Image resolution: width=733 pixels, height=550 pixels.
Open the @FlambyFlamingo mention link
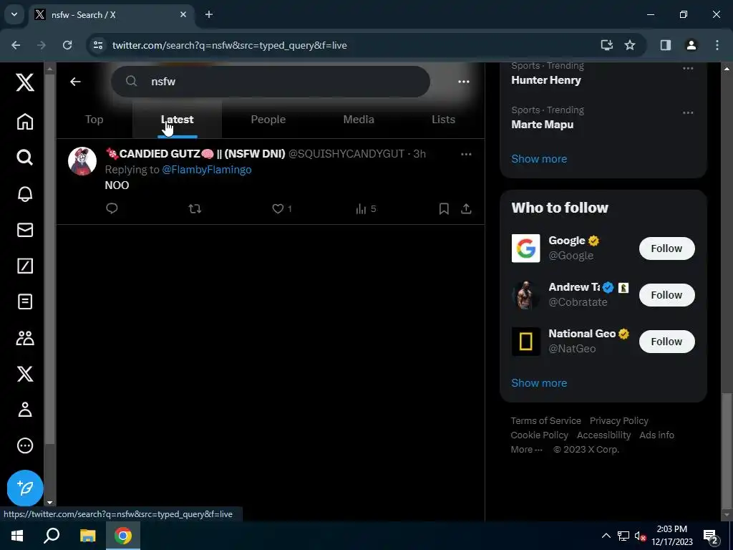tap(207, 169)
